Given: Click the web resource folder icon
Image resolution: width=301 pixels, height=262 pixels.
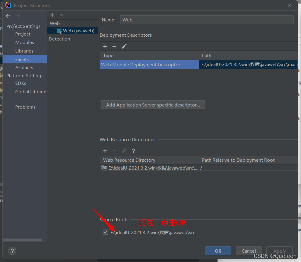Looking at the screenshot, I should click(x=104, y=168).
